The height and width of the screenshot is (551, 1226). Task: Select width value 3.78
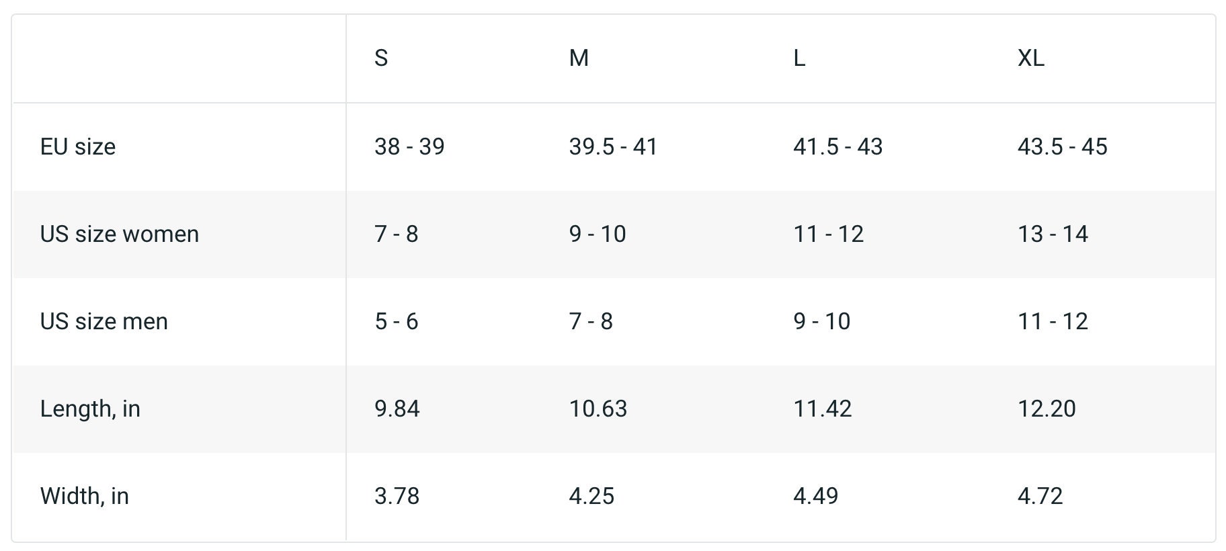click(397, 496)
